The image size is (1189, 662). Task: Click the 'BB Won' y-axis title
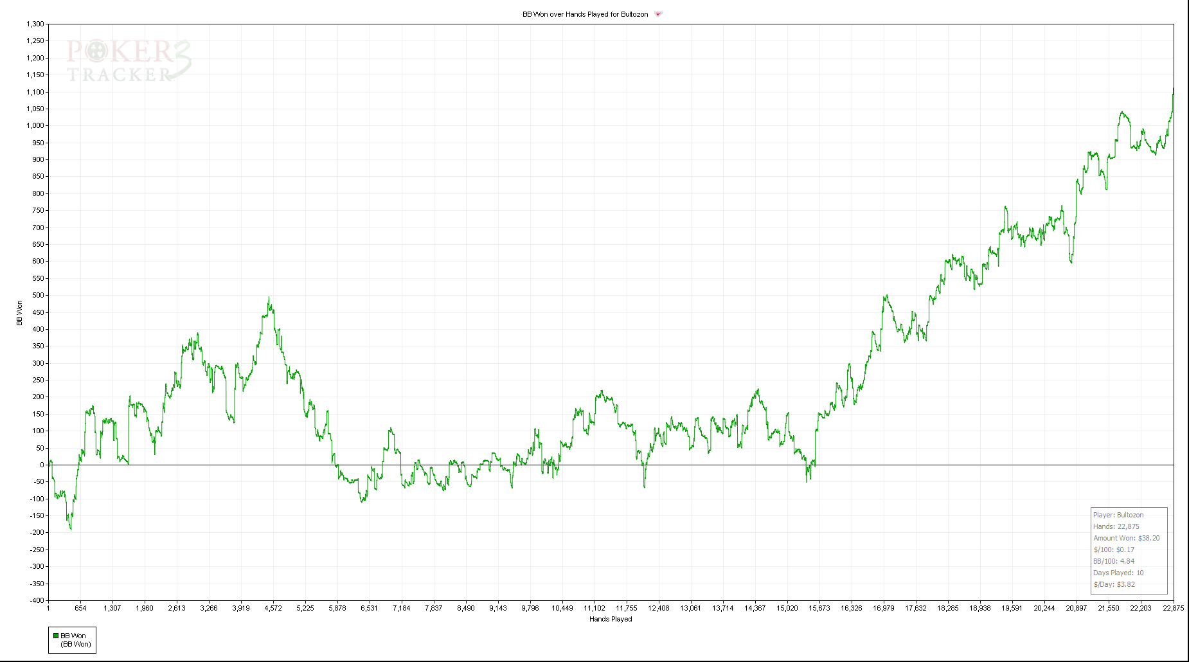click(x=19, y=313)
